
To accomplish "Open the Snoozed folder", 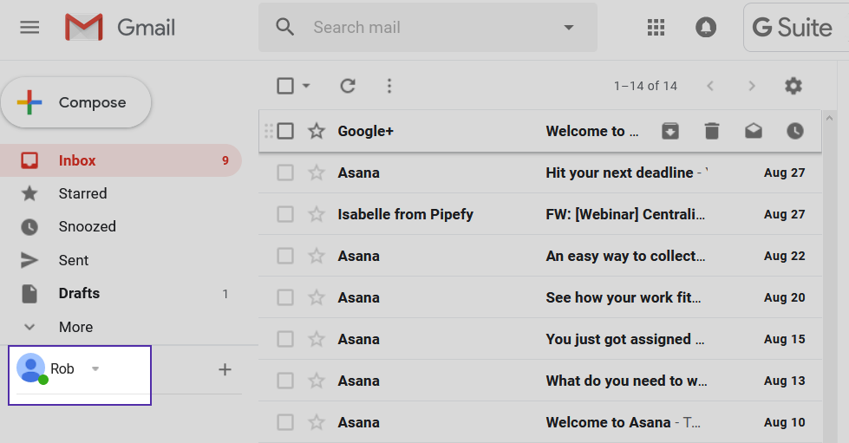I will pos(121,226).
